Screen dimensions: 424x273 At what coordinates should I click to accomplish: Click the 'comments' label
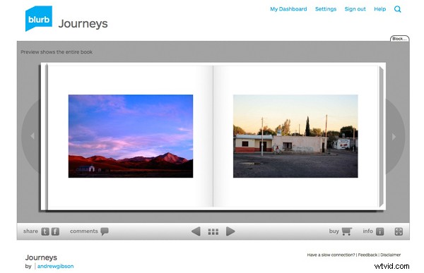(x=84, y=231)
